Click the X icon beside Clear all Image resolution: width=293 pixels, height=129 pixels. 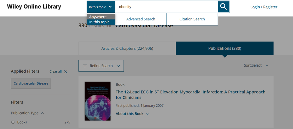tap(66, 72)
